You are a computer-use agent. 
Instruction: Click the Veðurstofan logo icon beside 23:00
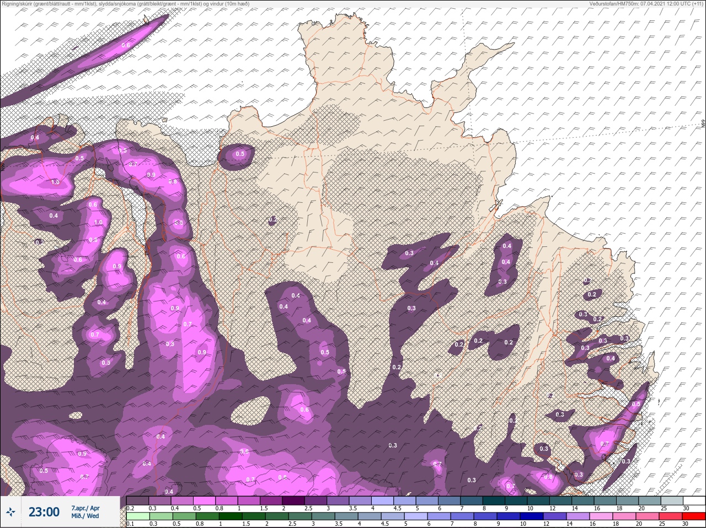pos(10,512)
